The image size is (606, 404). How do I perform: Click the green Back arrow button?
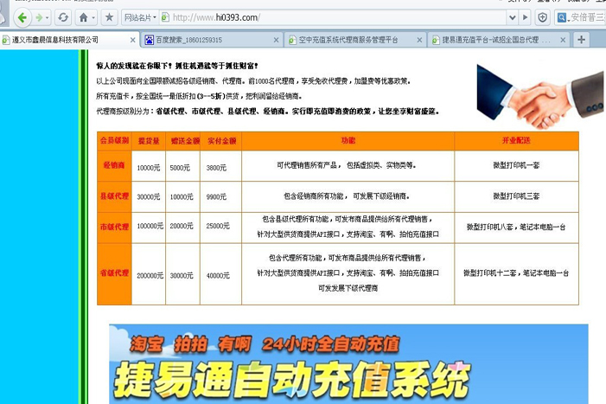click(x=22, y=17)
